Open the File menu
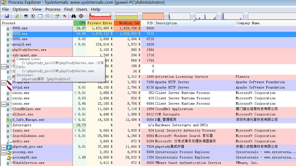Screen dimensions: 296x166 (5, 9)
